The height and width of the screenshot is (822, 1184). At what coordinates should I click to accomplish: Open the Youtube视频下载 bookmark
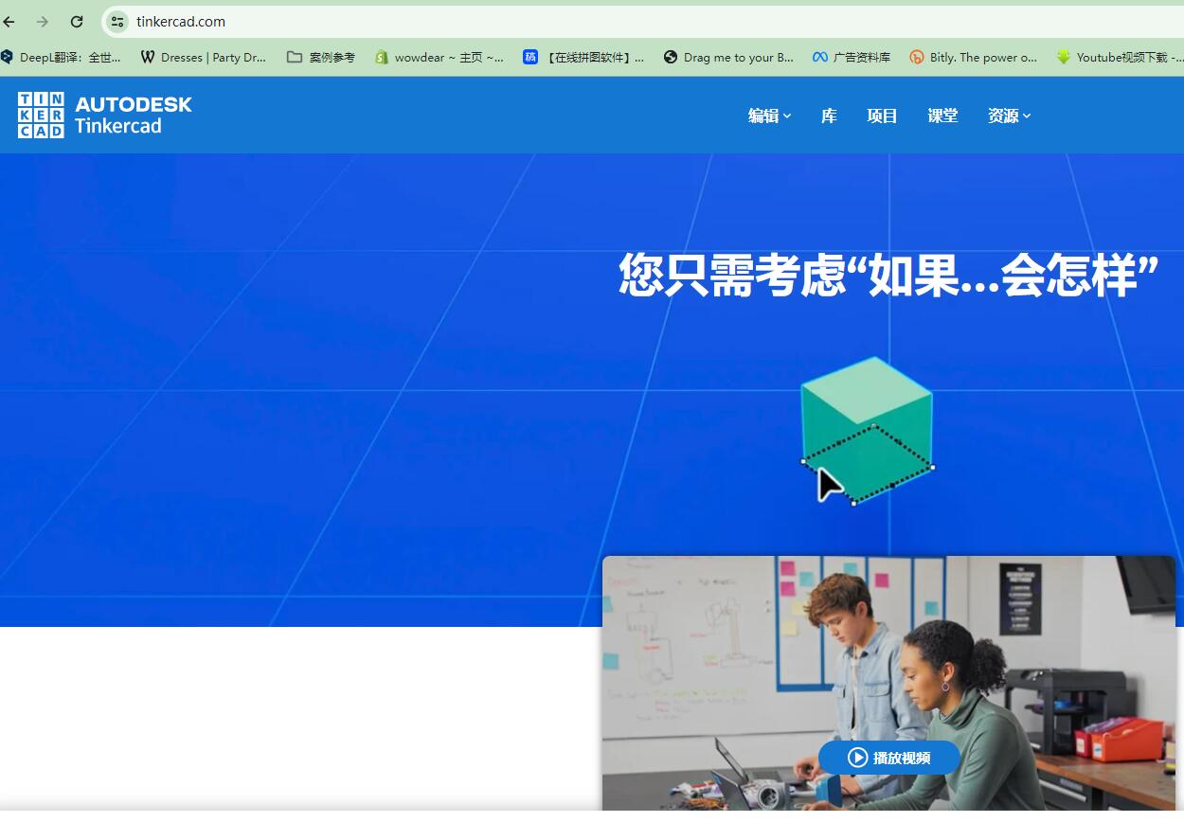click(x=1120, y=58)
